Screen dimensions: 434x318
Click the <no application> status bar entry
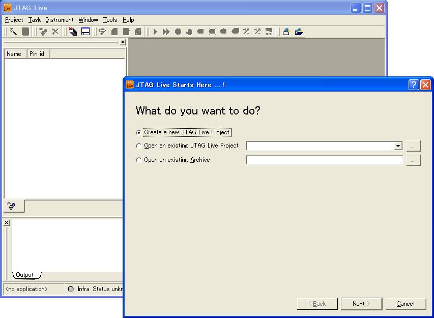coord(26,289)
